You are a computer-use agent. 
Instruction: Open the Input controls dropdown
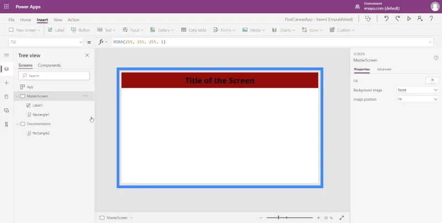(x=133, y=30)
